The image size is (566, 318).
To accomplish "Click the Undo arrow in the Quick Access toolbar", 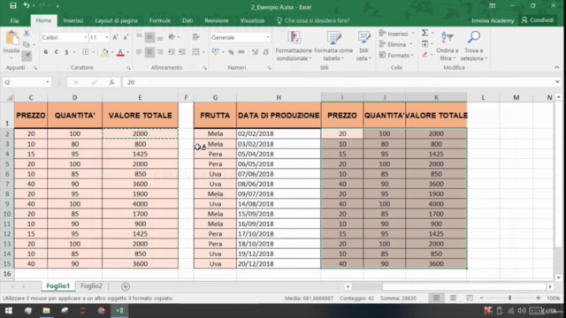I will click(x=26, y=5).
